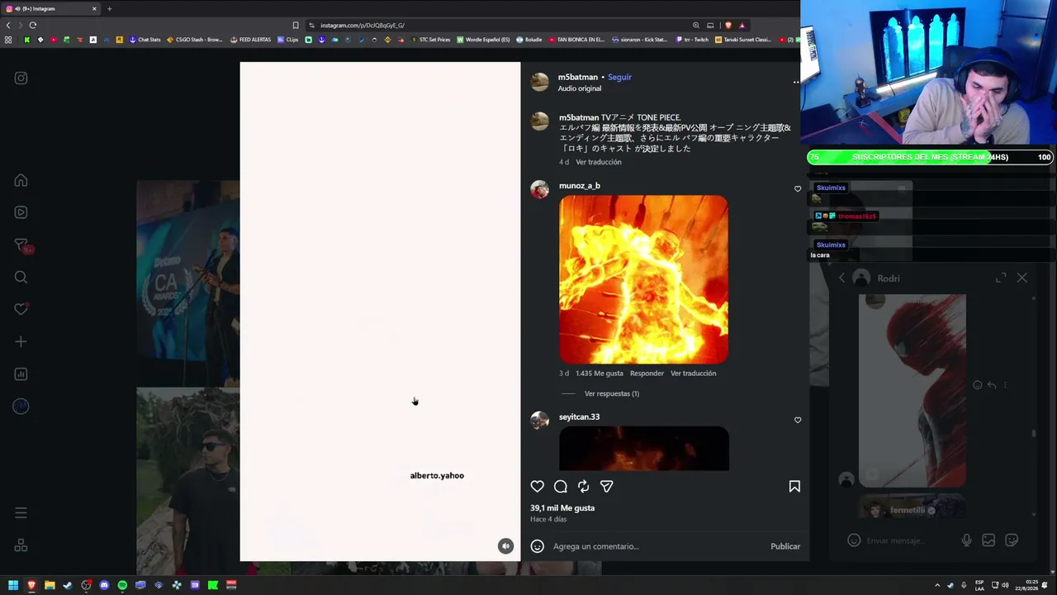Open Spotify from the Windows taskbar
Screen dimensions: 1057x595
pos(122,586)
